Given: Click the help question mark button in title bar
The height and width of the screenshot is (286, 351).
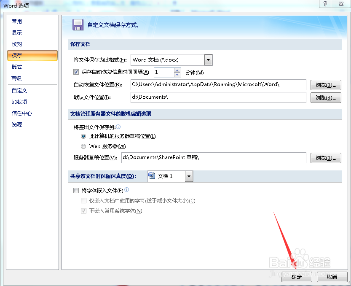Looking at the screenshot, I should tap(325, 4).
